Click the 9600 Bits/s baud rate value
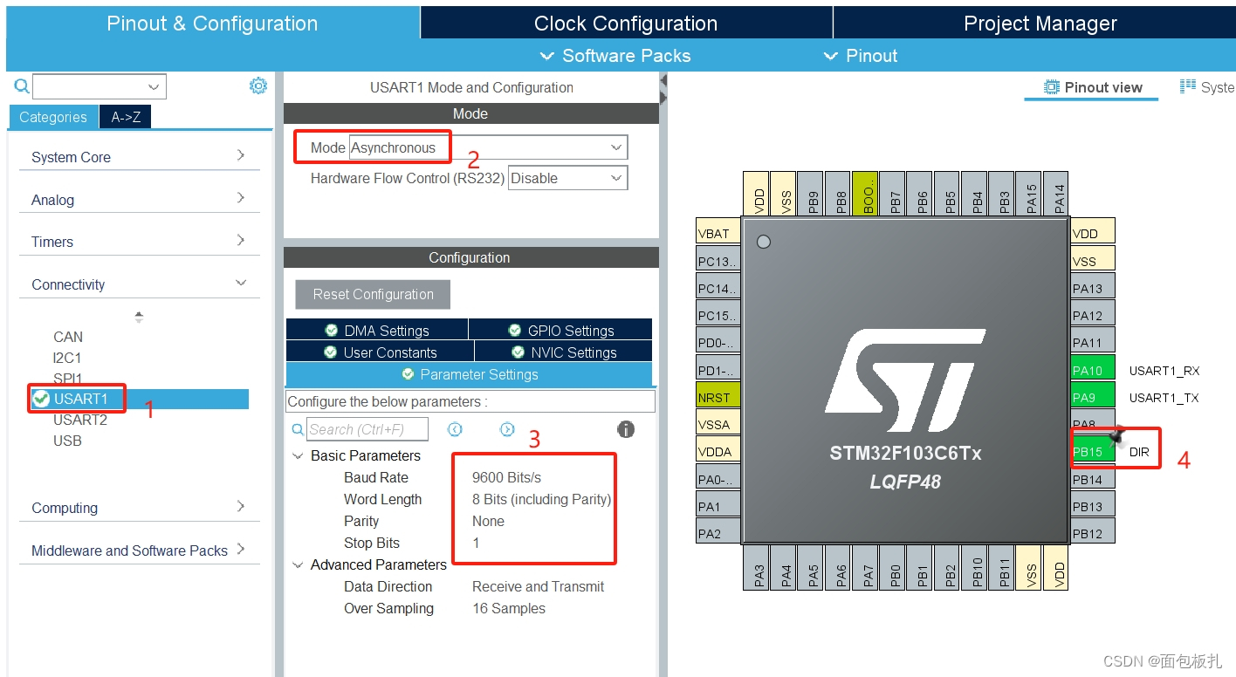Viewport: 1236px width, 677px height. 506,477
